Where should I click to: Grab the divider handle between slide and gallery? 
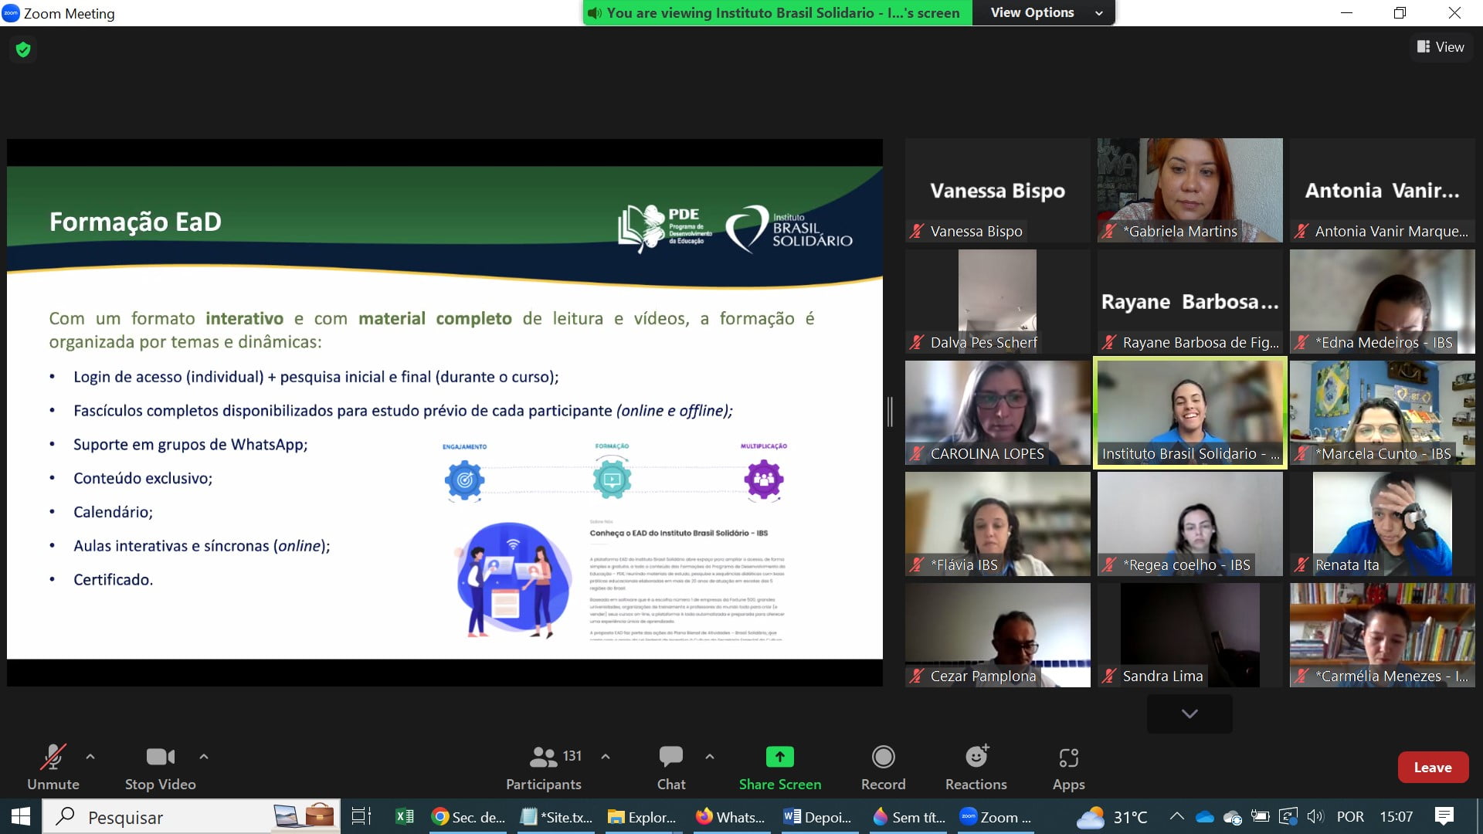click(x=890, y=412)
